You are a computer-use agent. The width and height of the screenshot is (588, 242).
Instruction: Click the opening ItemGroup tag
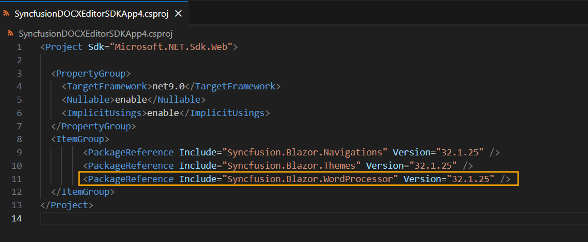coord(80,139)
